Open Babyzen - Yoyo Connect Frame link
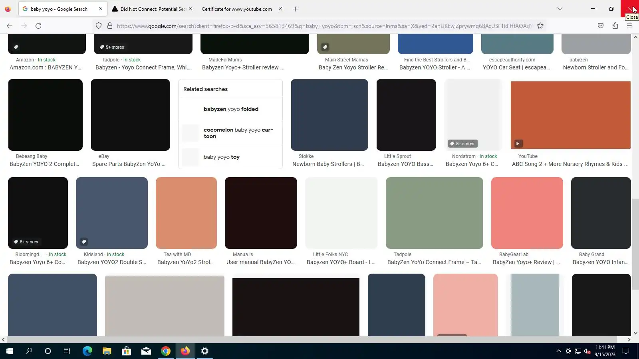This screenshot has height=359, width=639. pos(143,67)
